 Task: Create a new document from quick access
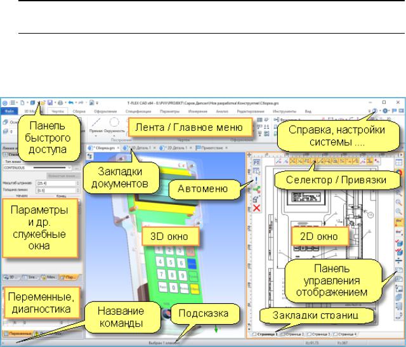(23, 103)
